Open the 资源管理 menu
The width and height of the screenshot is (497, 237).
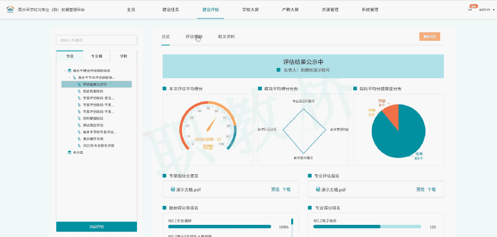[330, 10]
